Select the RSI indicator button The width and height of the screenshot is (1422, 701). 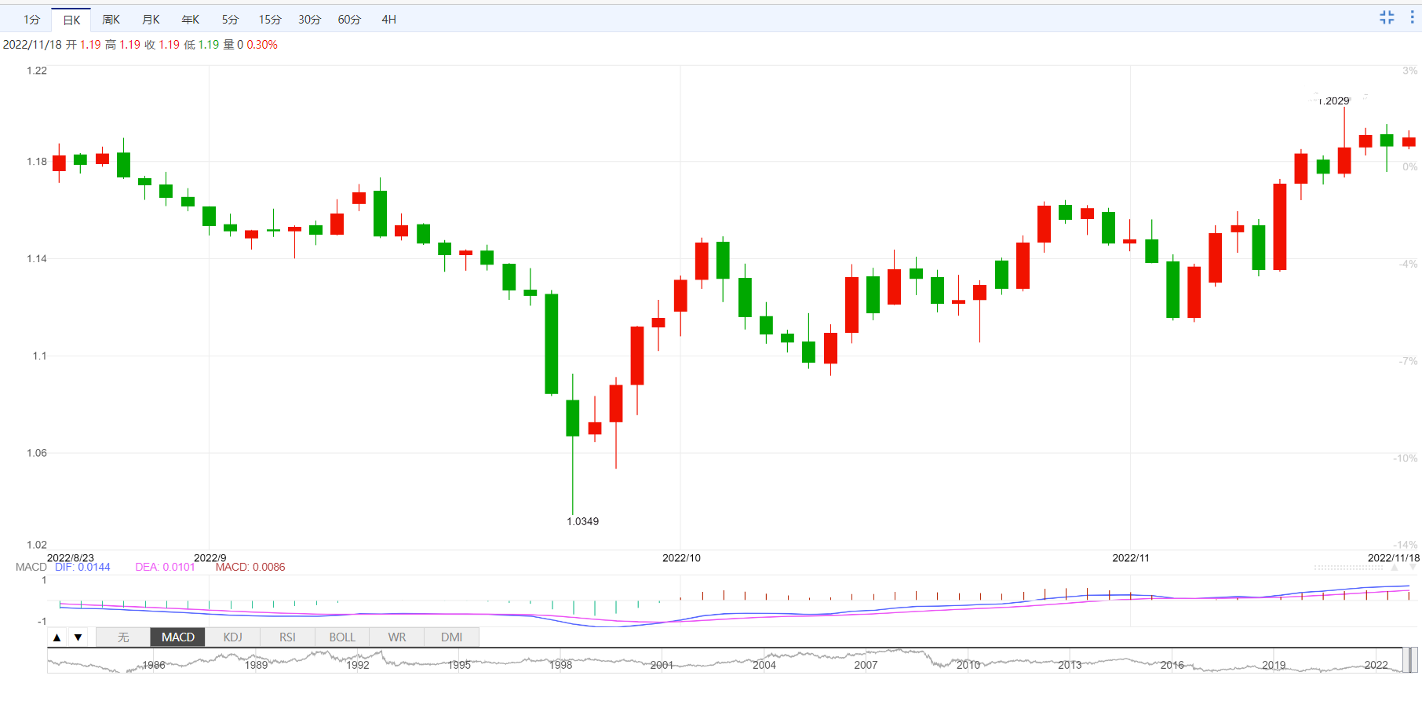coord(287,637)
